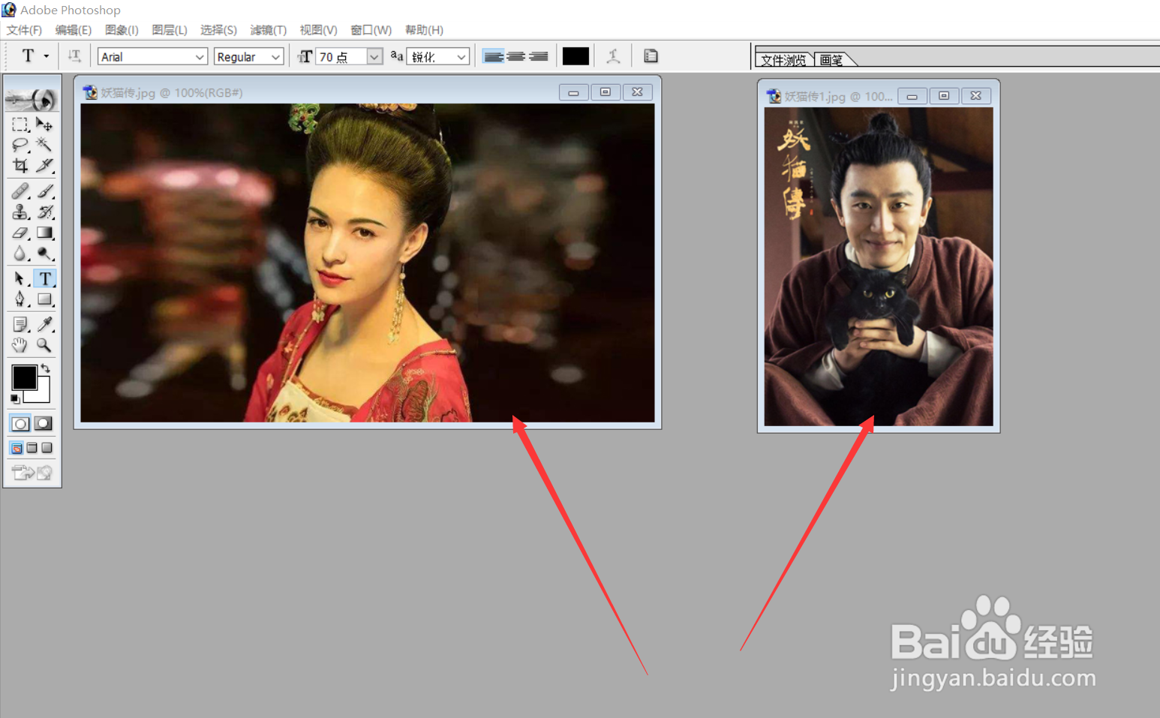The height and width of the screenshot is (718, 1160).
Task: Select the Rectangular Marquee tool
Action: click(x=20, y=125)
